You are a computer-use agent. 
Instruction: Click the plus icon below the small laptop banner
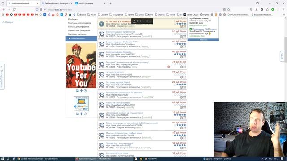click(x=81, y=114)
